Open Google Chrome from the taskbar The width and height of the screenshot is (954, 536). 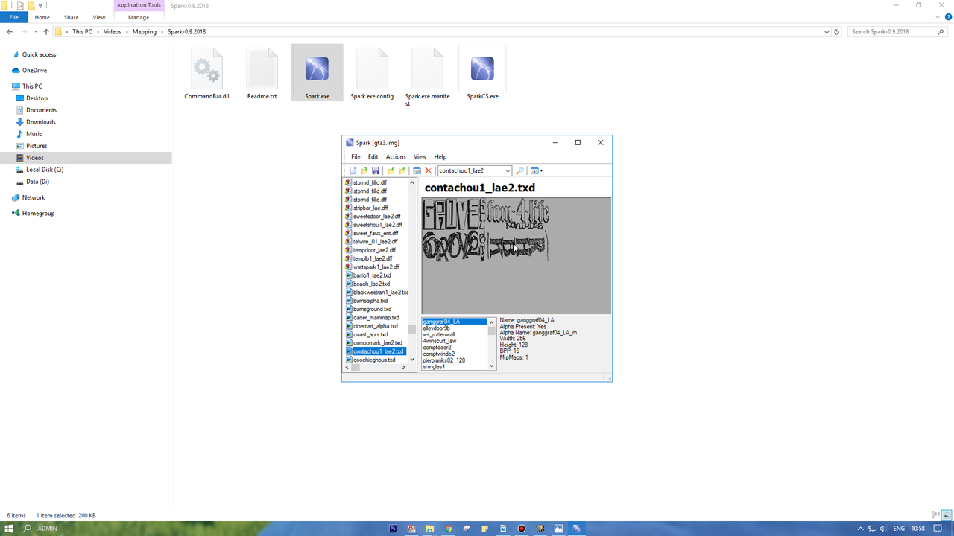click(448, 529)
